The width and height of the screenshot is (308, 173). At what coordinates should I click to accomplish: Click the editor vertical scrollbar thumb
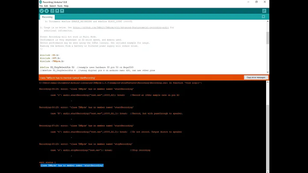coord(267,38)
